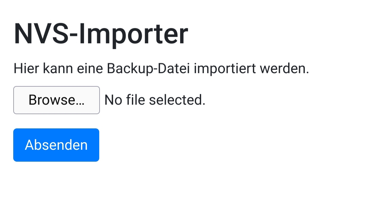Click the Browse… file button
The image size is (367, 204).
pyautogui.click(x=56, y=100)
